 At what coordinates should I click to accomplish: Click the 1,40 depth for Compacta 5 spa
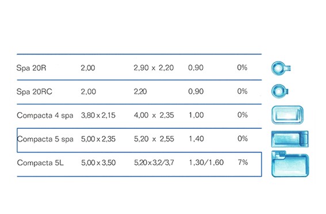[x=196, y=139]
